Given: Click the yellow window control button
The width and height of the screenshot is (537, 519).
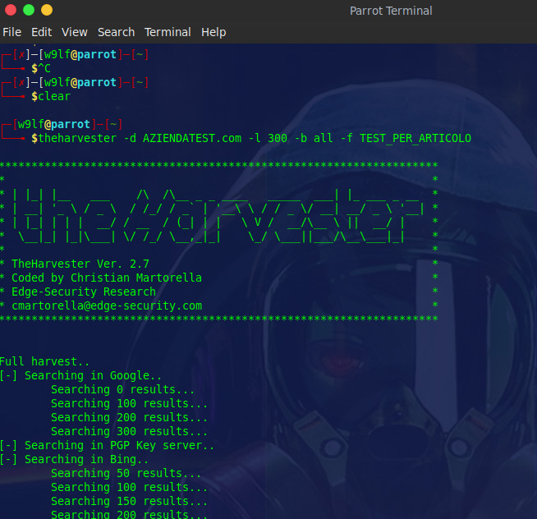Looking at the screenshot, I should click(x=47, y=10).
